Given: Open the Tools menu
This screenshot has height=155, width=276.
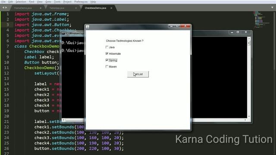Looking at the screenshot, I should pyautogui.click(x=57, y=2).
